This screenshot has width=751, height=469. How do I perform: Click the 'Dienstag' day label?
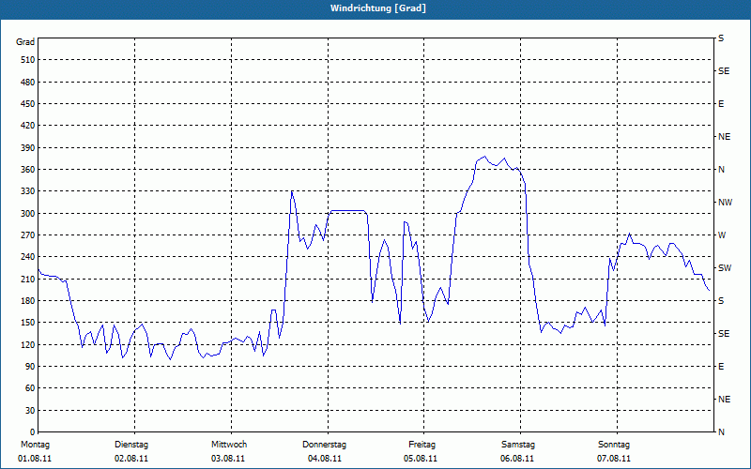(x=131, y=445)
